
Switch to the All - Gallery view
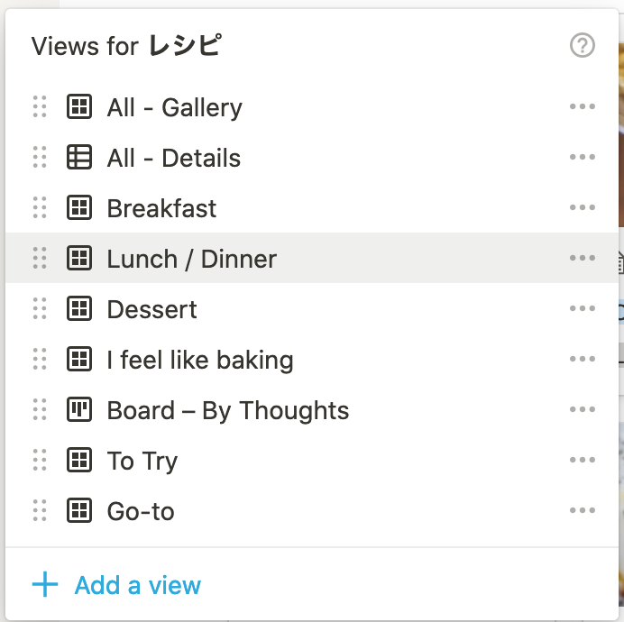pos(174,107)
